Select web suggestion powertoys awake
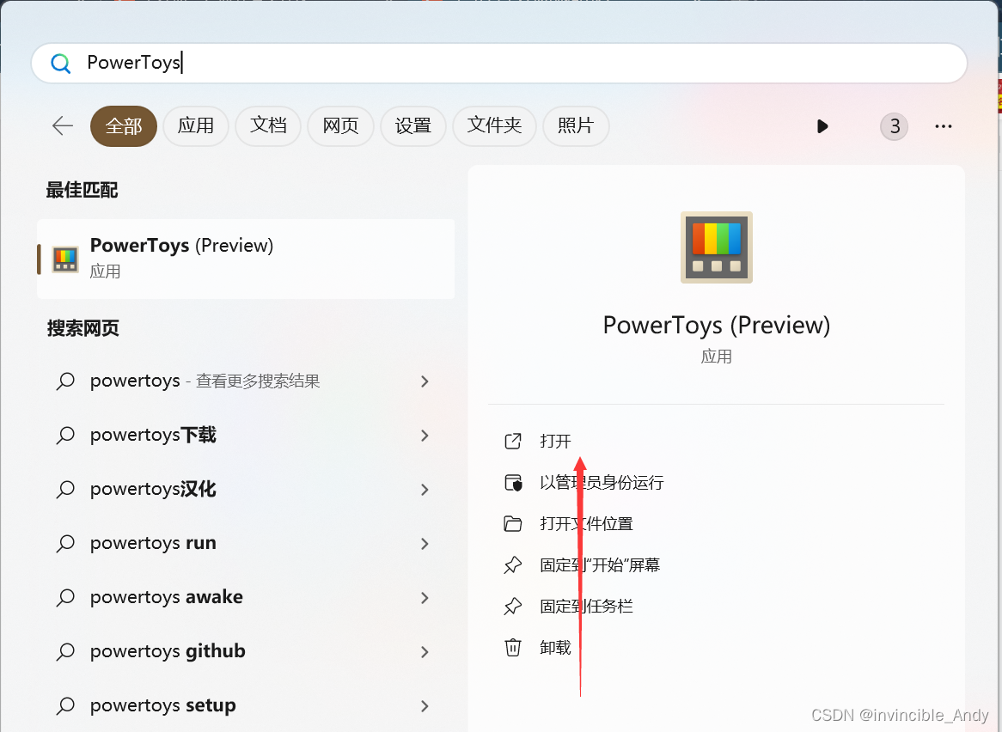This screenshot has width=1002, height=732. coord(246,598)
